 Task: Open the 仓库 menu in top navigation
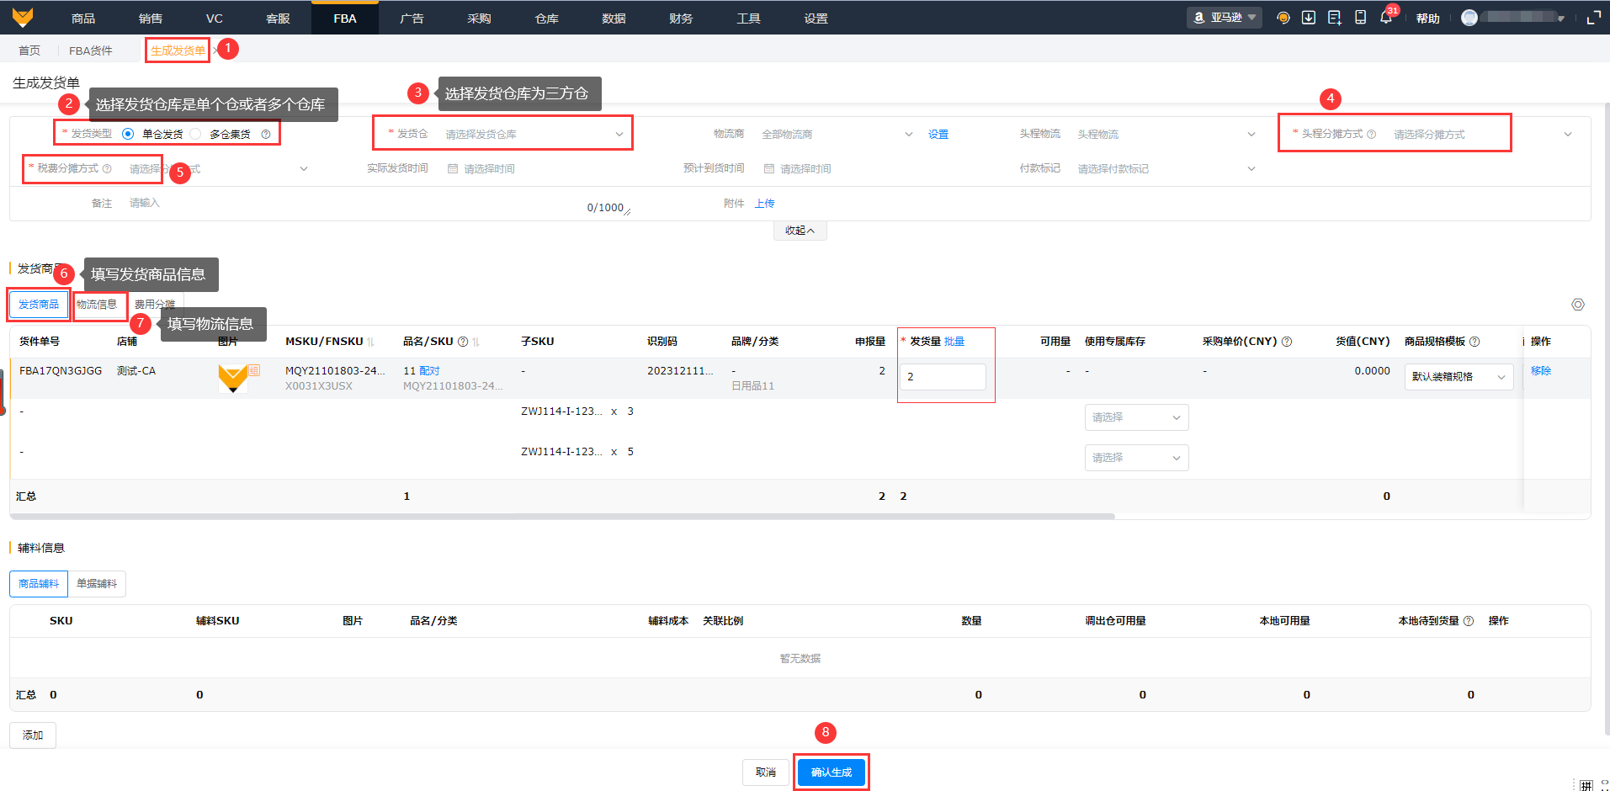(x=546, y=19)
